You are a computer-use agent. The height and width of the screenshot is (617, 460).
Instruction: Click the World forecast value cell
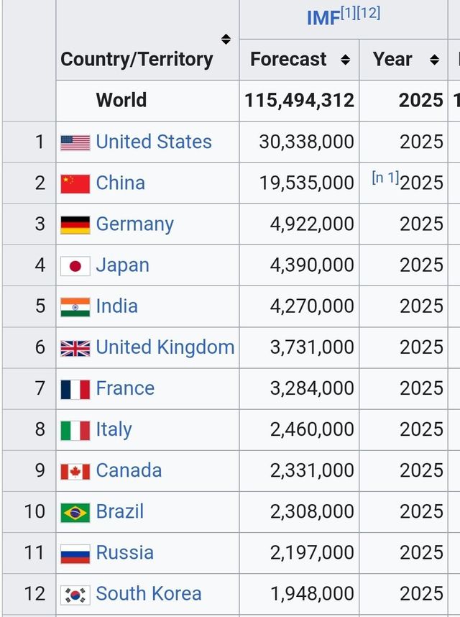(x=299, y=100)
